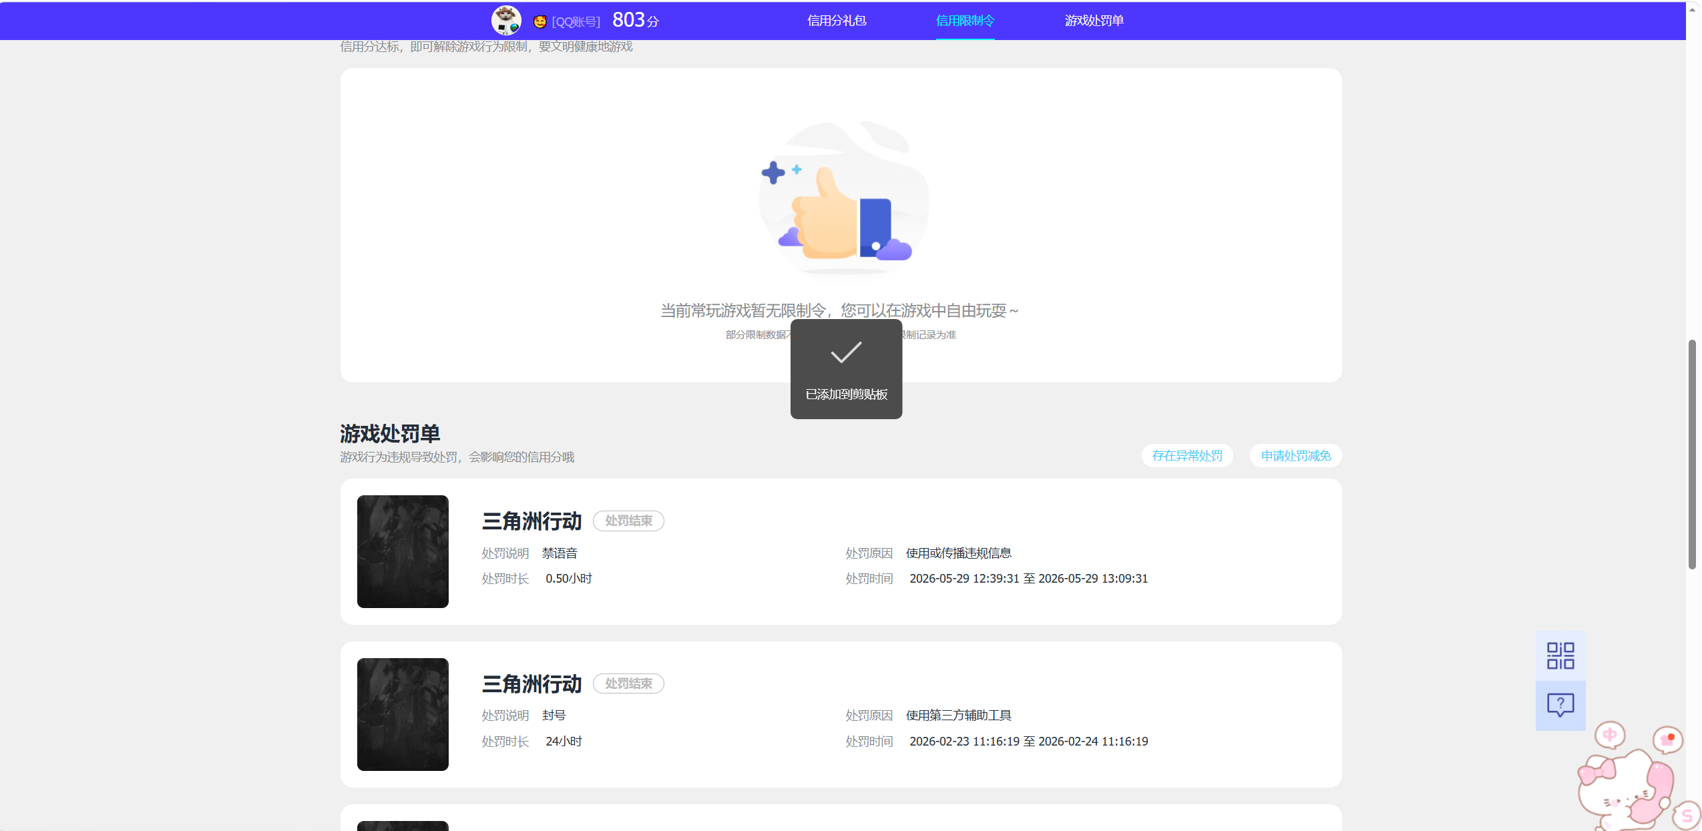Open the QR code side button
1702x831 pixels.
(1560, 655)
